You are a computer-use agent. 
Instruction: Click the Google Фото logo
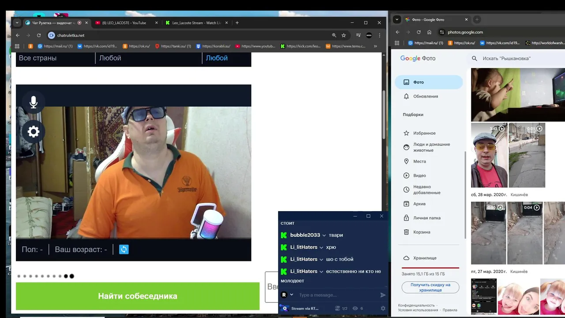[x=418, y=58]
